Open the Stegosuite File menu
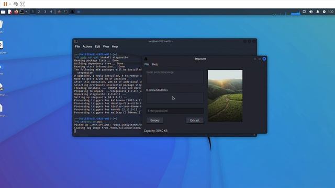This screenshot has height=188, width=335. pyautogui.click(x=147, y=64)
